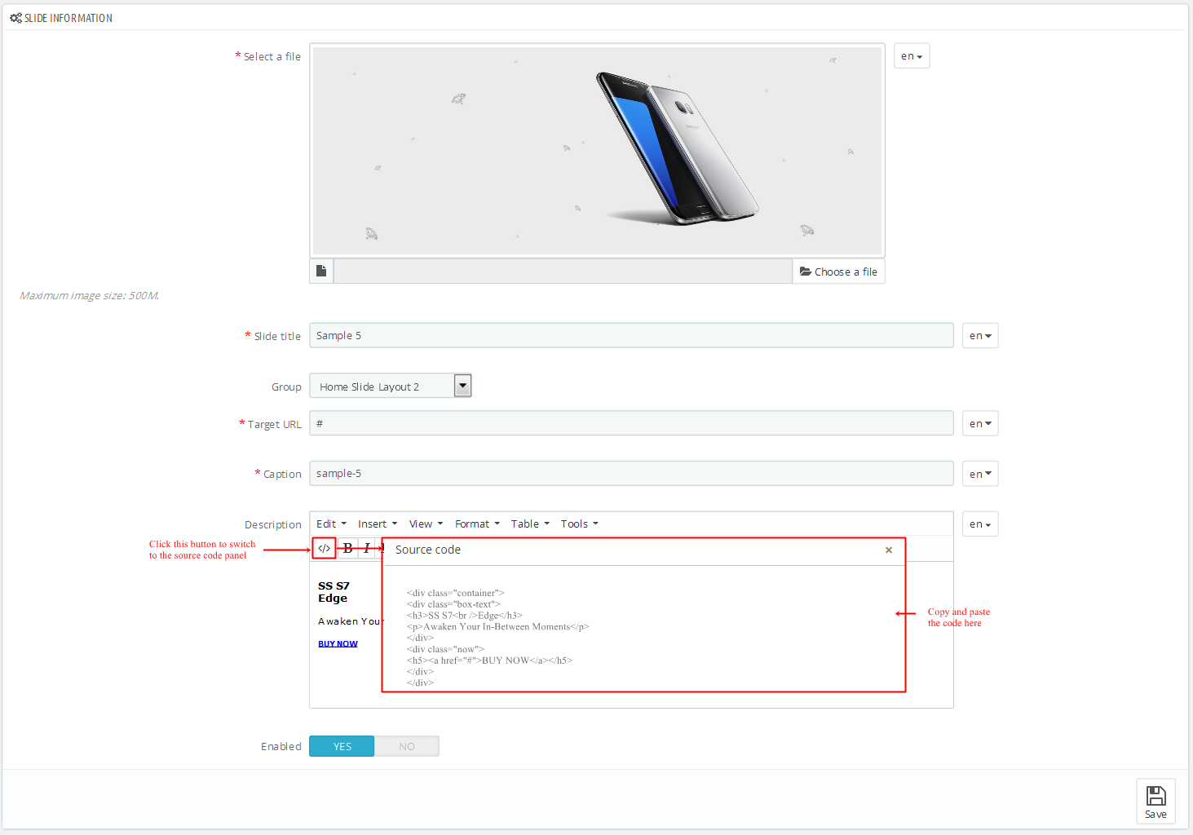
Task: Open the Format menu in editor
Action: (x=477, y=524)
